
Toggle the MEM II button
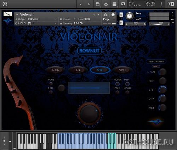pos(127,92)
